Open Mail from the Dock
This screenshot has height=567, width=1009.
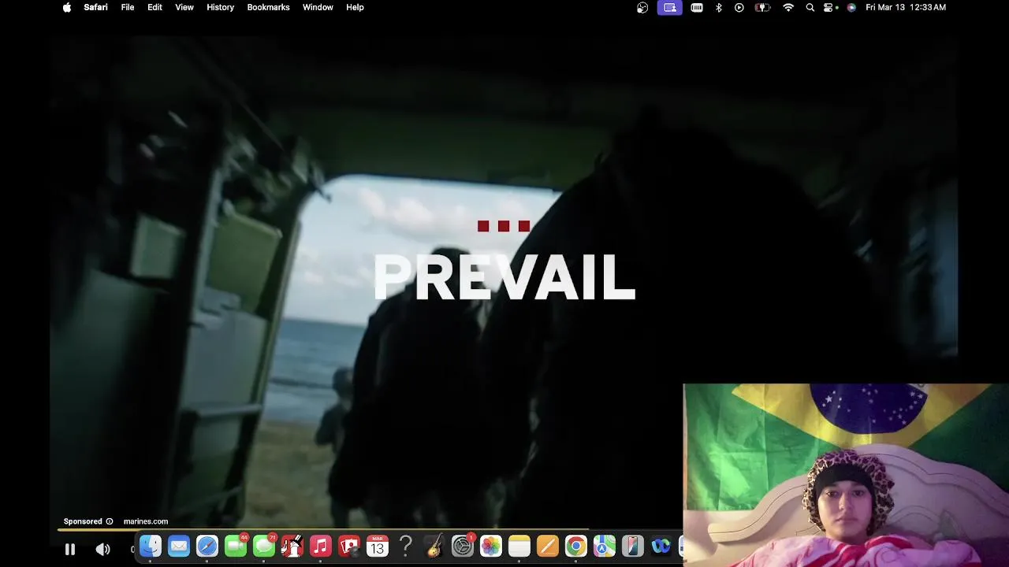(x=179, y=546)
